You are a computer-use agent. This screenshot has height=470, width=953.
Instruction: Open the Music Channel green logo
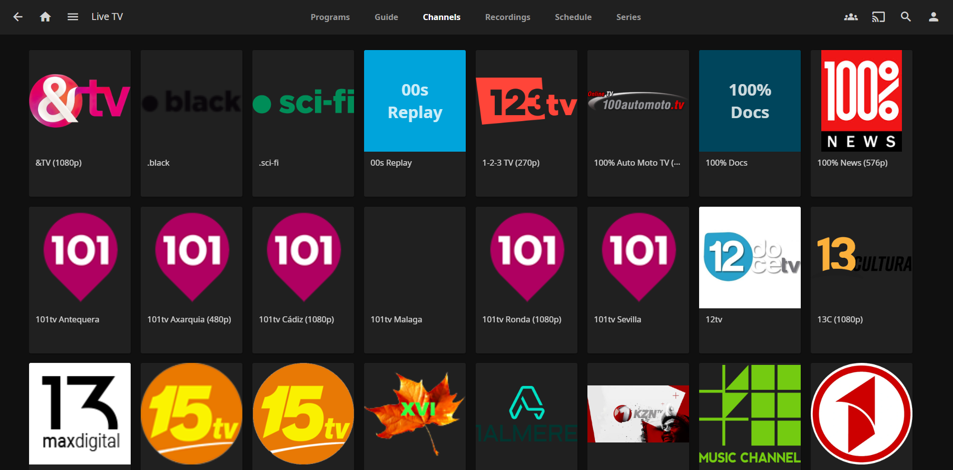[750, 413]
